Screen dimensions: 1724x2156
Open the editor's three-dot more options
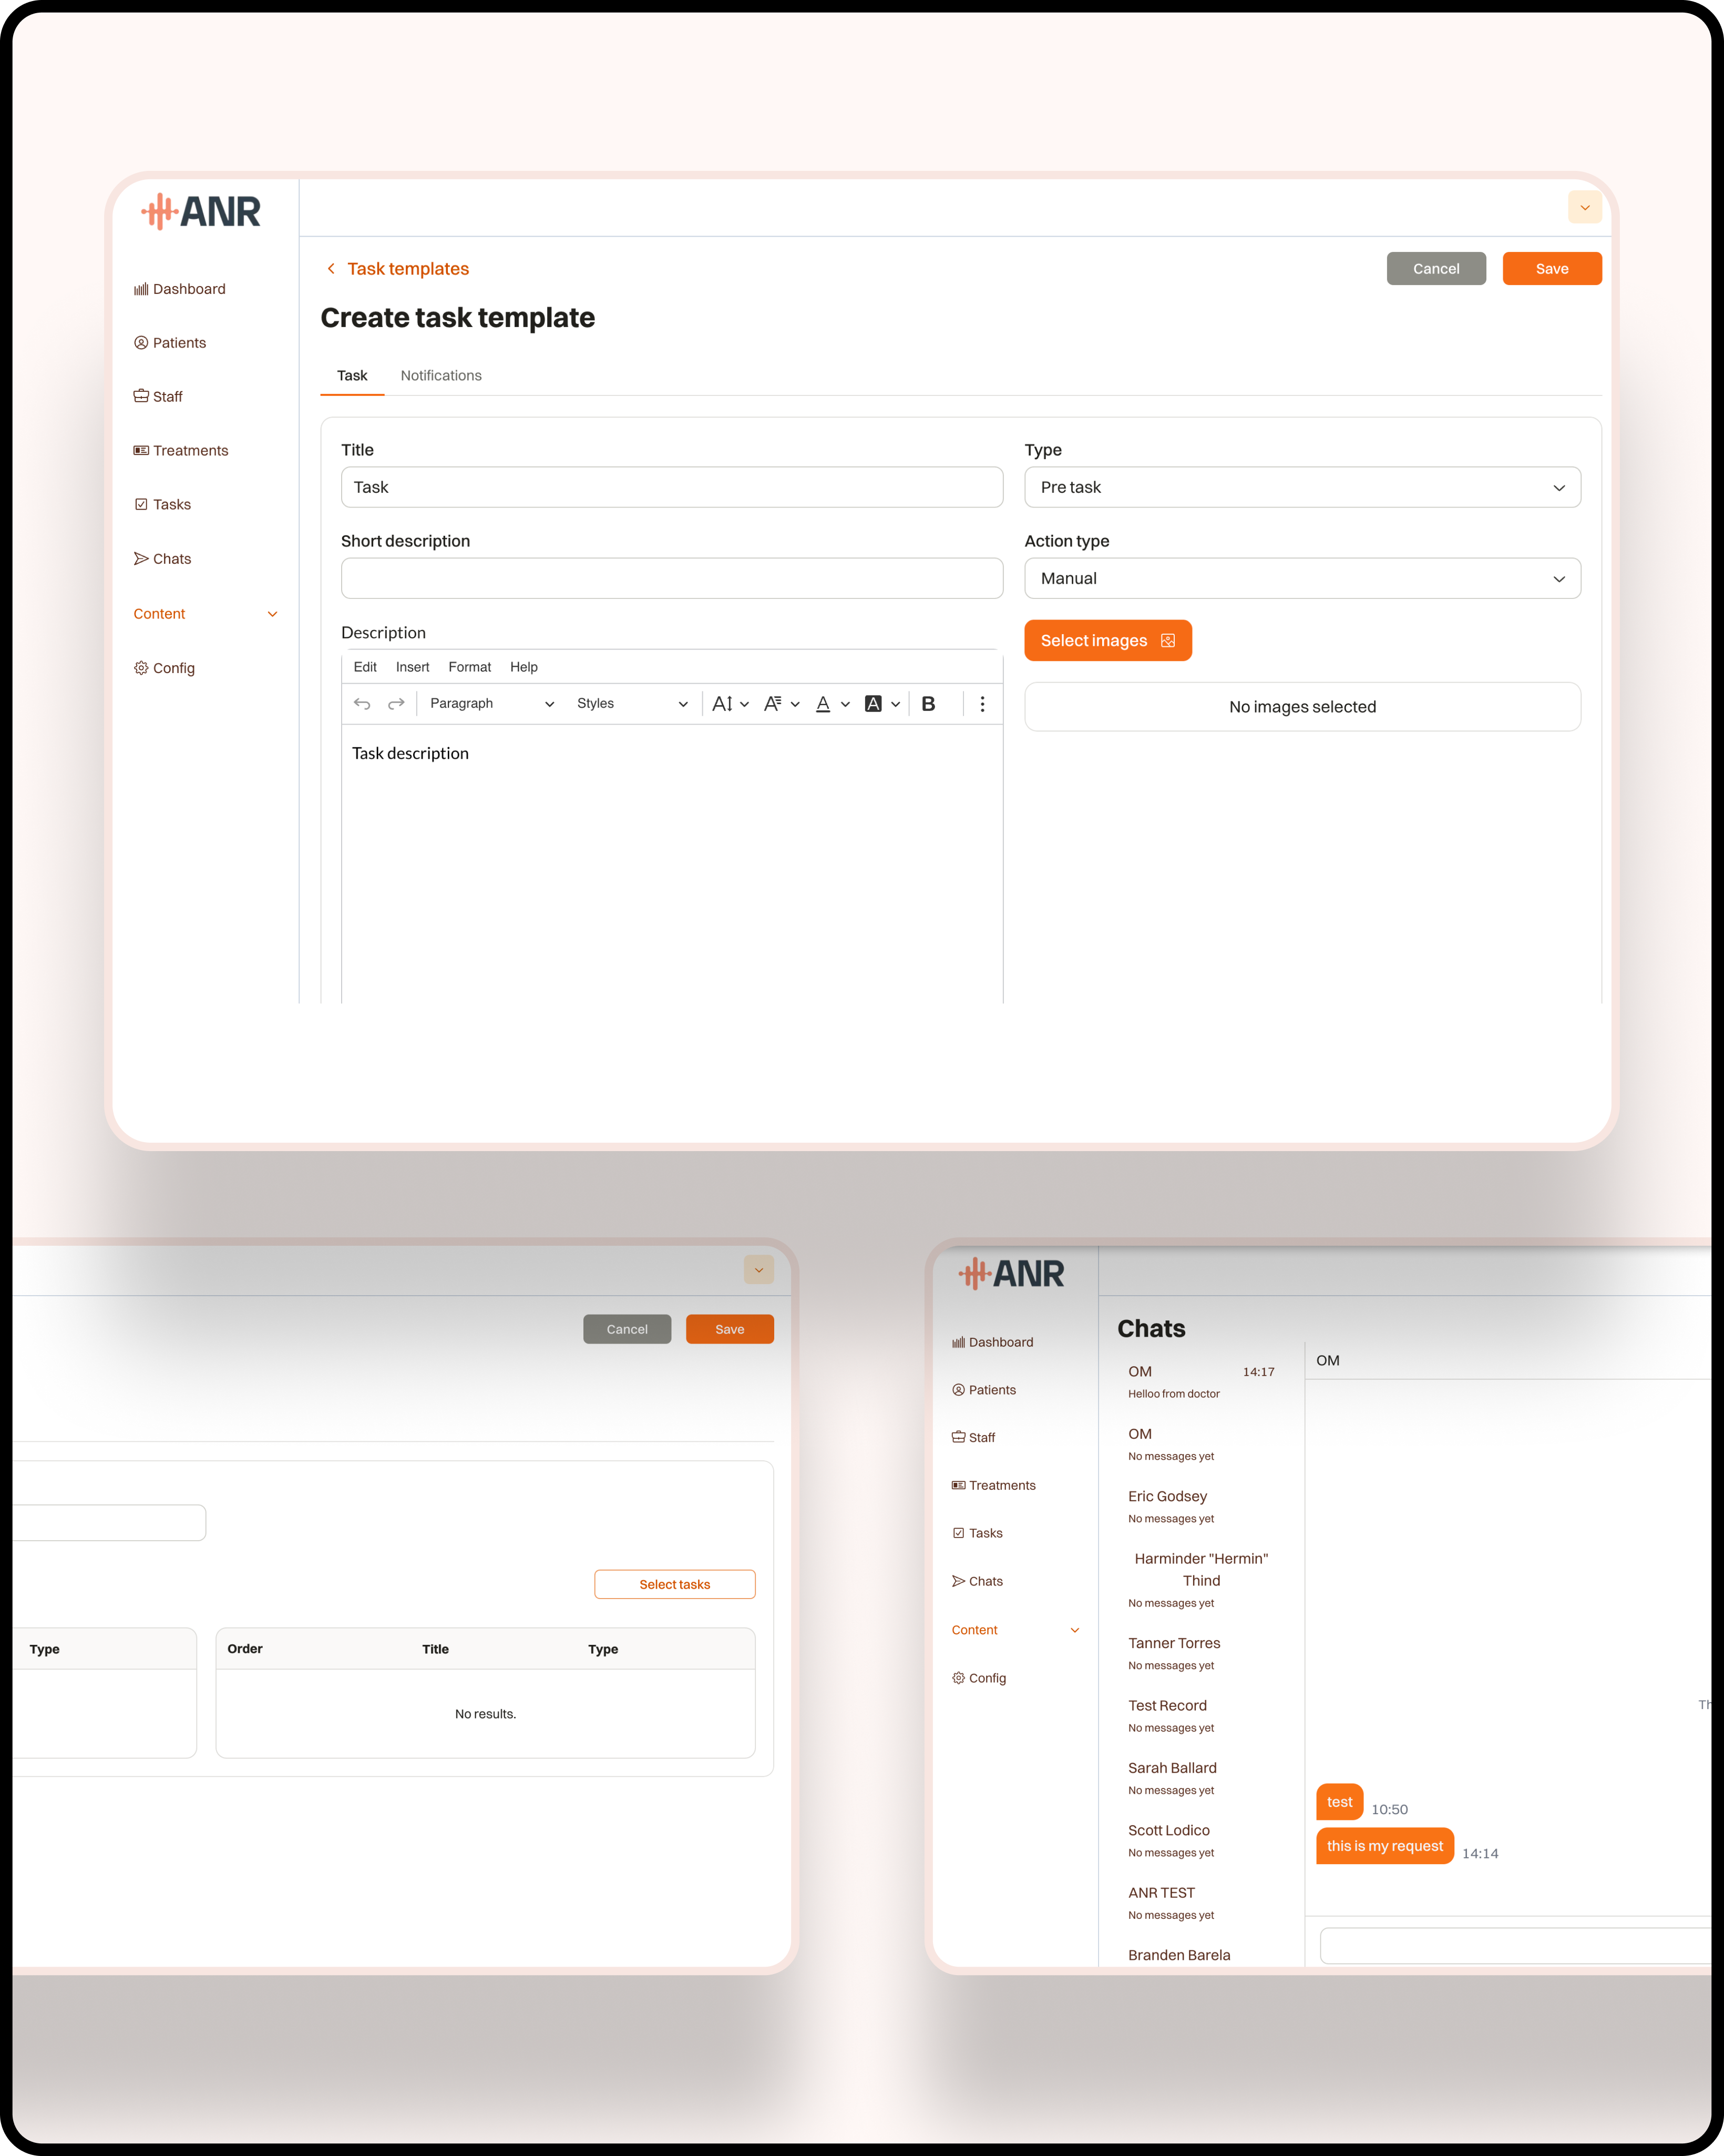pos(982,704)
